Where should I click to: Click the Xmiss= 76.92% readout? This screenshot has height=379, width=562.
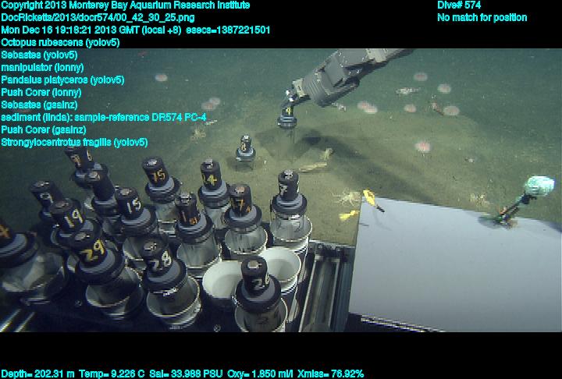pos(330,374)
